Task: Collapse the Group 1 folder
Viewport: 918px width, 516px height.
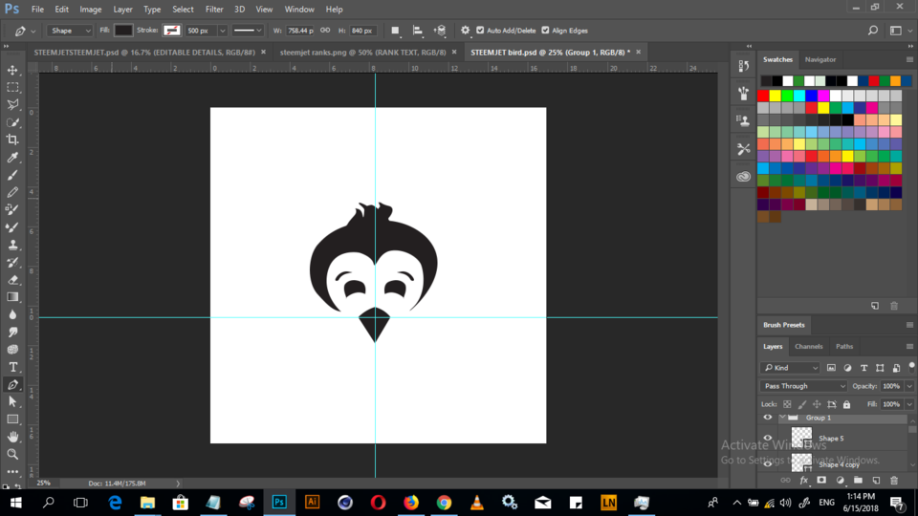Action: tap(782, 418)
